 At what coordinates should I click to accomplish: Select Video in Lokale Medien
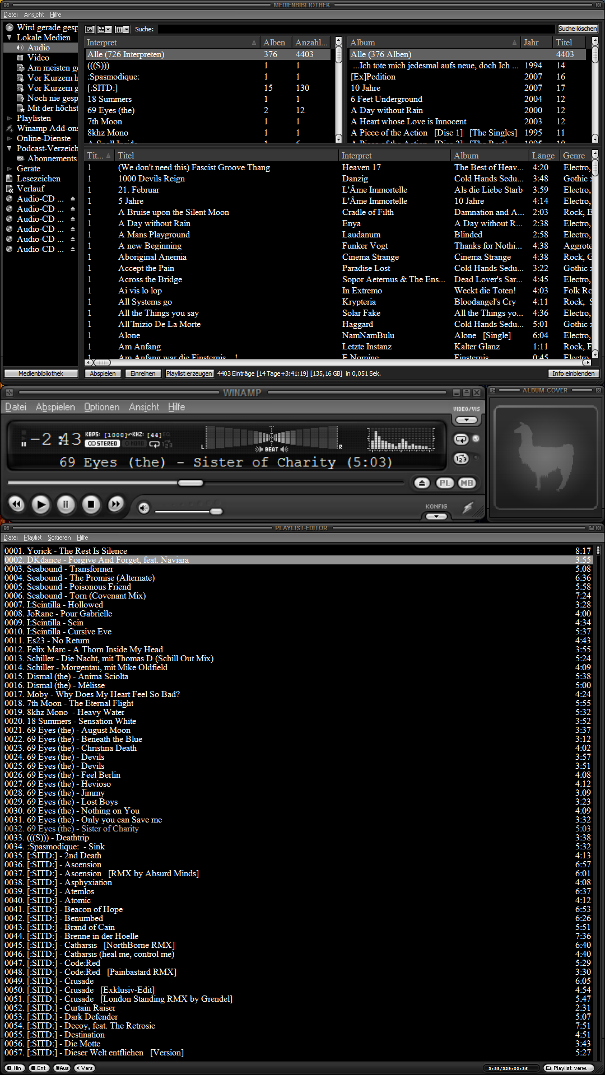click(38, 58)
